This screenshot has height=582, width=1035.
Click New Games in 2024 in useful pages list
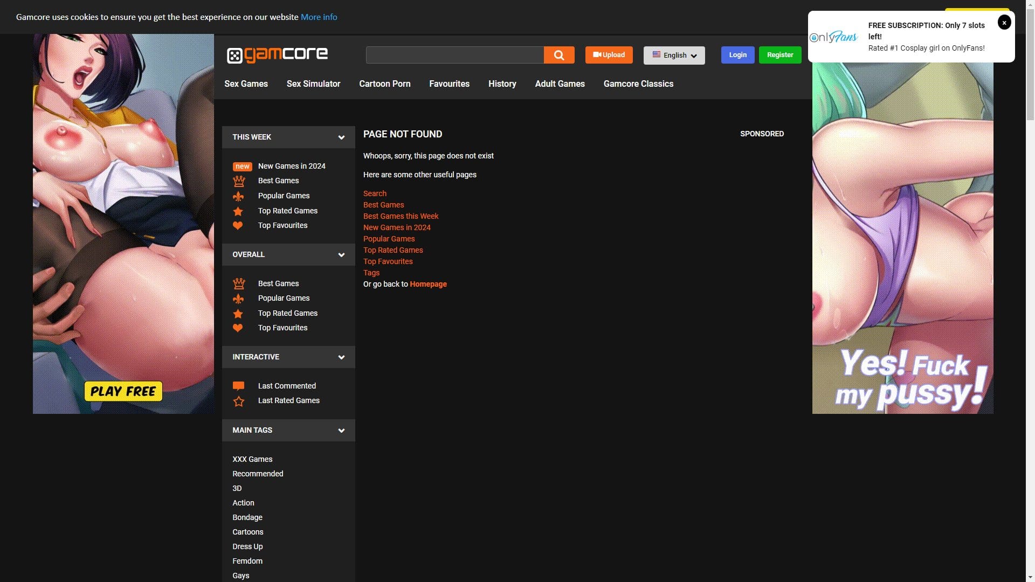tap(397, 227)
